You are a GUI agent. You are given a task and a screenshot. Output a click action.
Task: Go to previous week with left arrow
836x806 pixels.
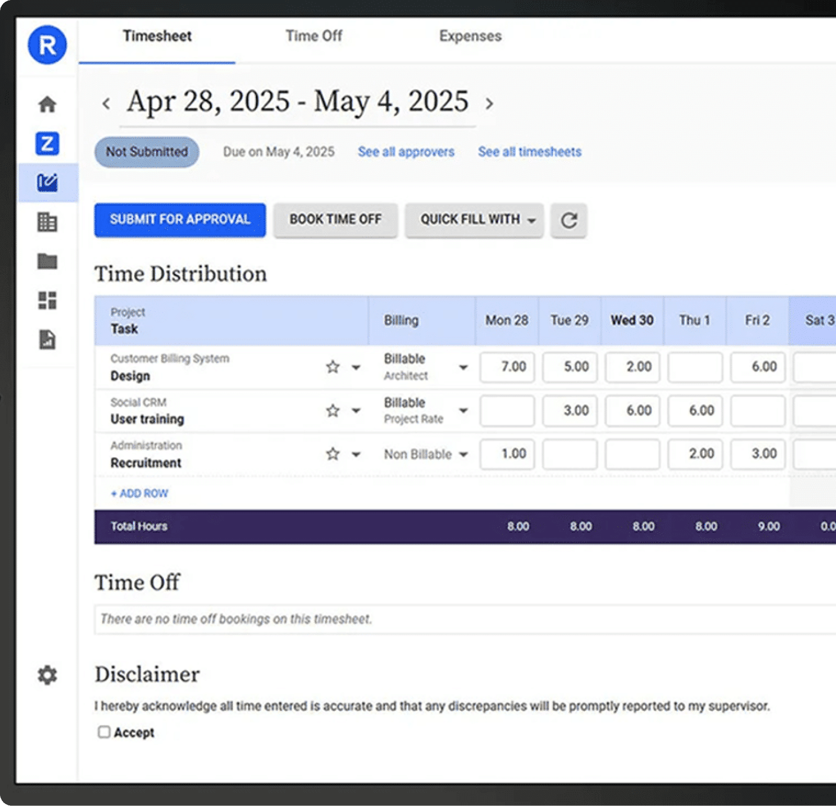click(106, 103)
